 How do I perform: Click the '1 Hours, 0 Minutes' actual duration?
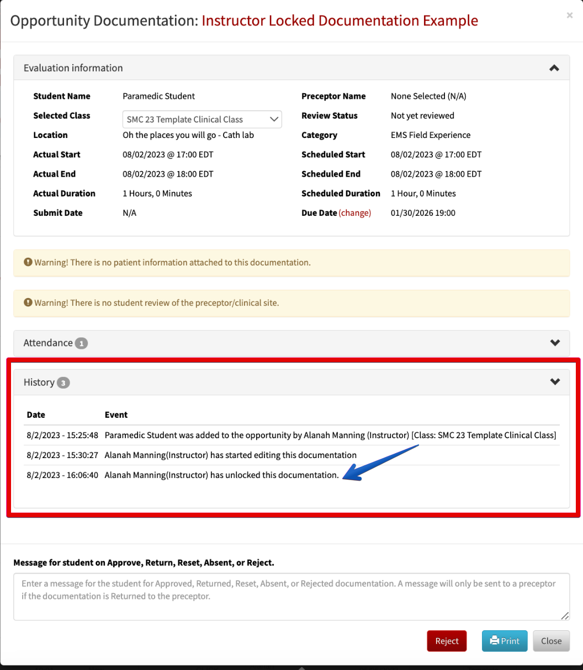tap(157, 193)
